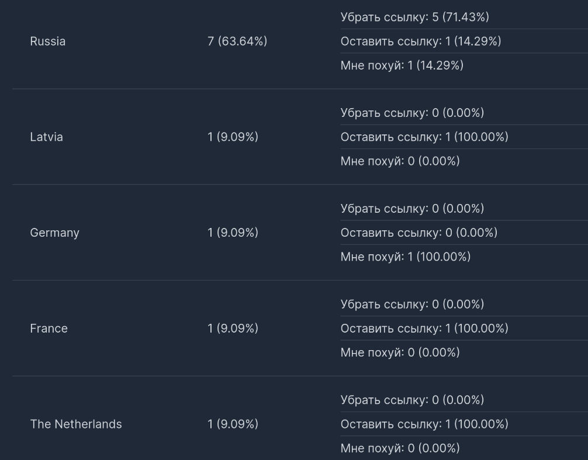Click Netherlands' "Убрать ссылку: 0 (0.00%)" line
The image size is (588, 460).
(x=412, y=400)
